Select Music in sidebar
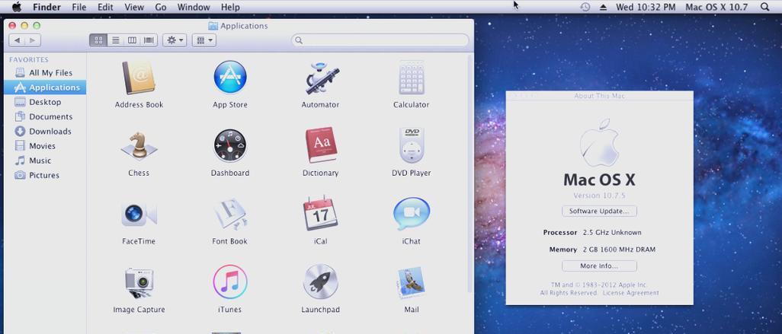The height and width of the screenshot is (334, 782). pyautogui.click(x=45, y=161)
